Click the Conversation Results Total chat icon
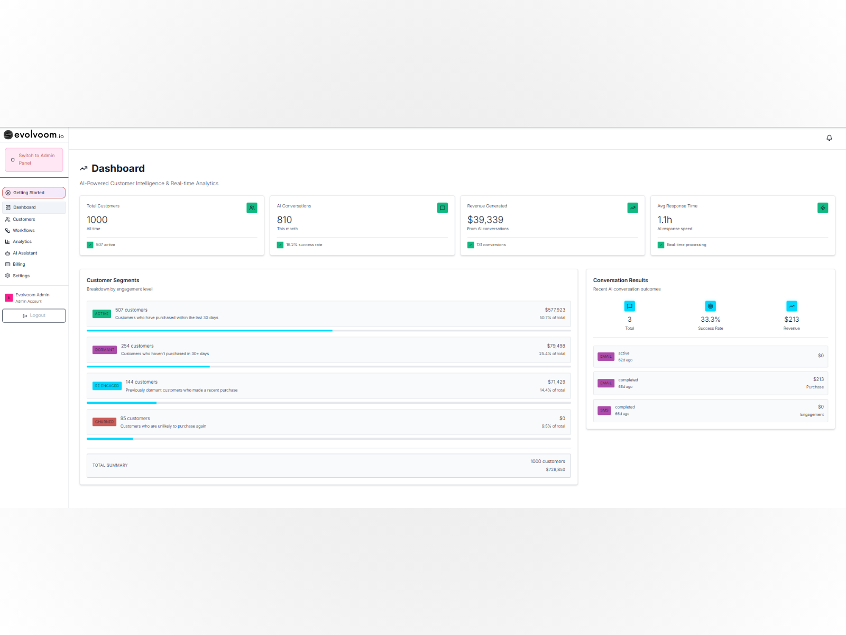Viewport: 846px width, 635px height. tap(630, 306)
